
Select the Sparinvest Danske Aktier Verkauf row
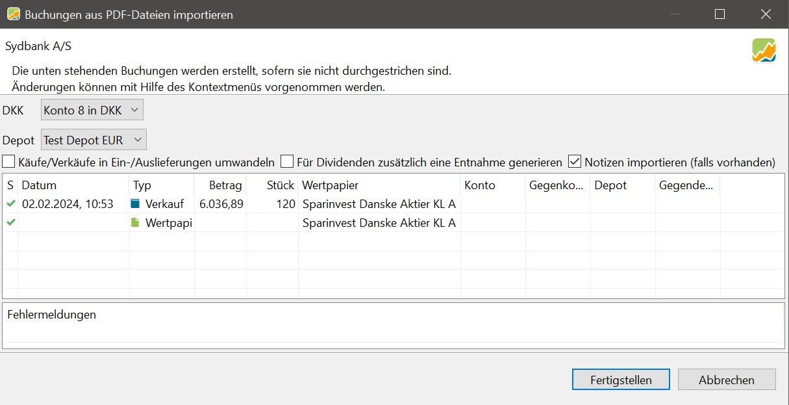[379, 204]
